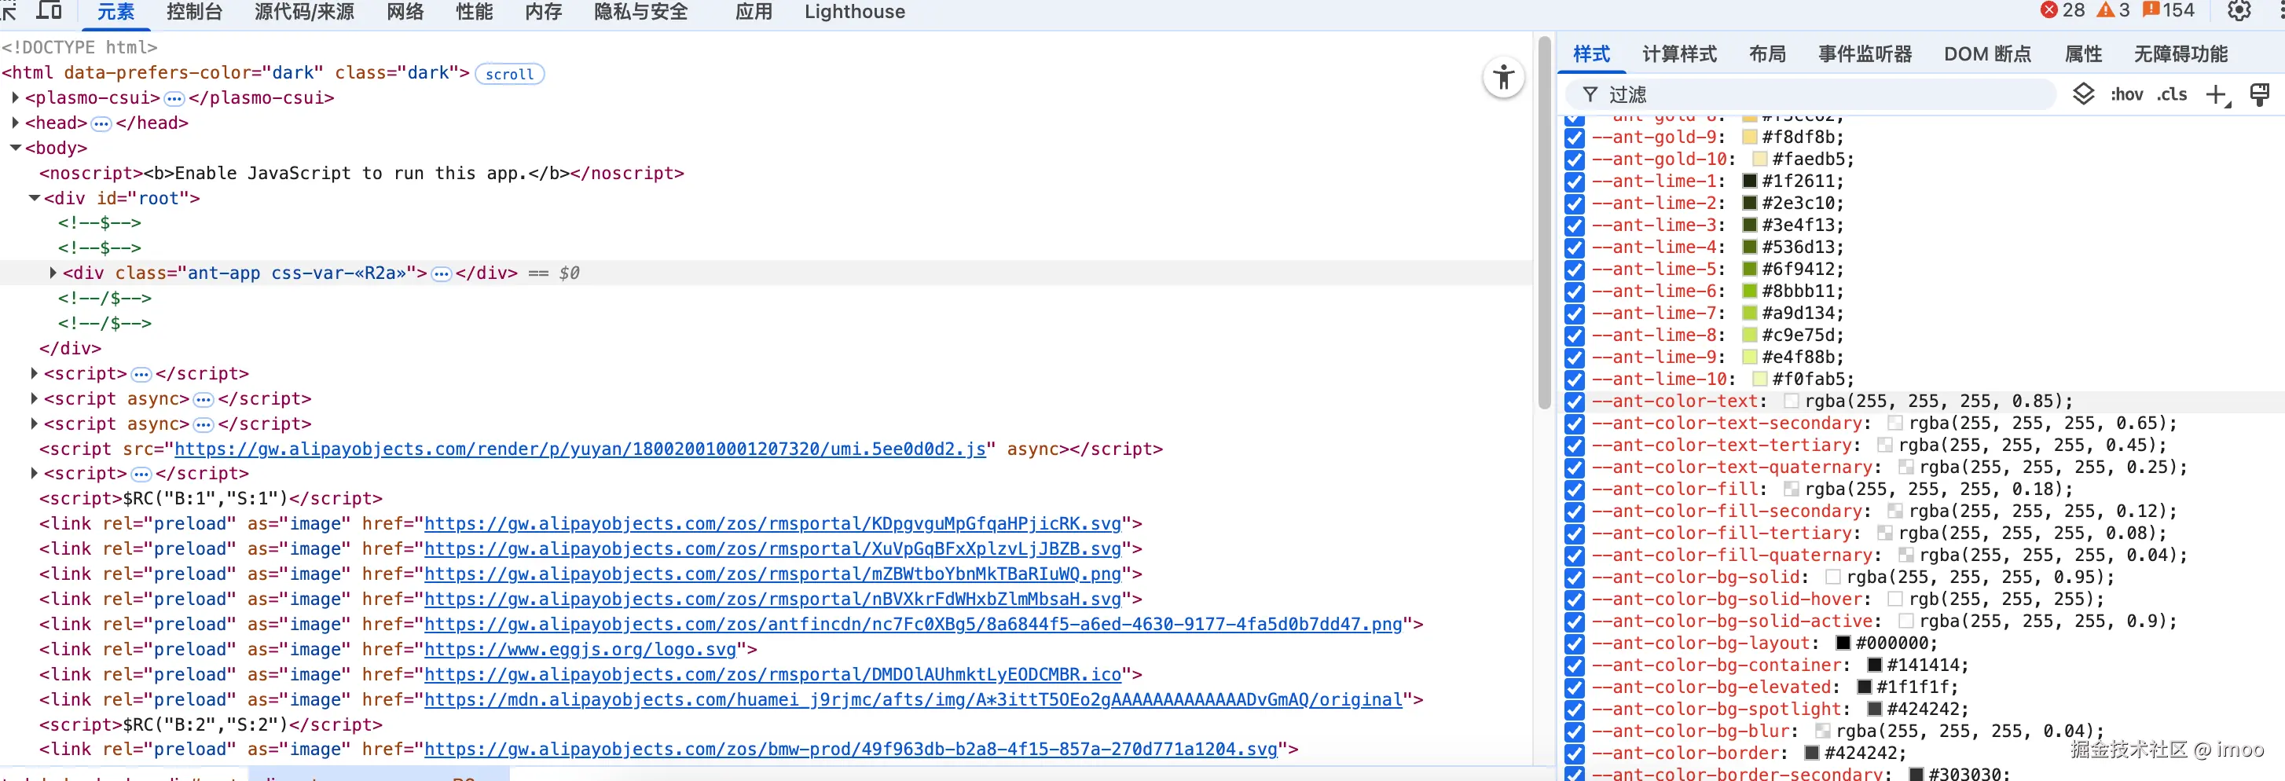Image resolution: width=2285 pixels, height=781 pixels.
Task: Expand the ant-app div node
Action: pos(53,273)
